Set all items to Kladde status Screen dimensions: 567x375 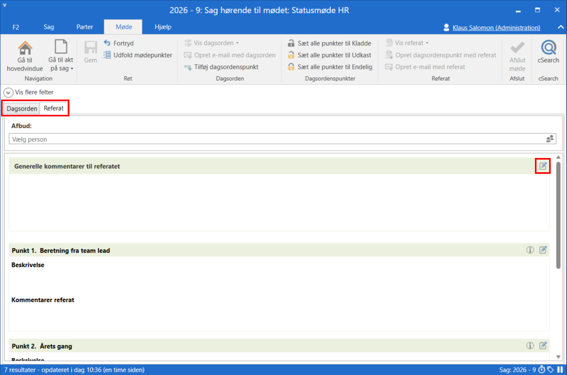click(x=329, y=43)
